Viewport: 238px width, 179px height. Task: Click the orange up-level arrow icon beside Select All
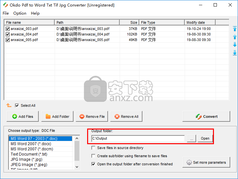pyautogui.click(x=9, y=105)
